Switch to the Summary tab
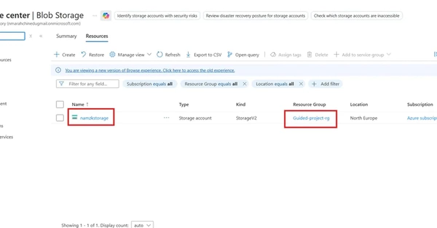This screenshot has width=437, height=228. (x=66, y=36)
